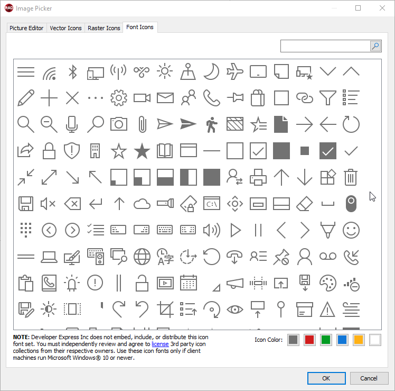Switch to the Picture Editor tab
The width and height of the screenshot is (395, 391).
(26, 28)
